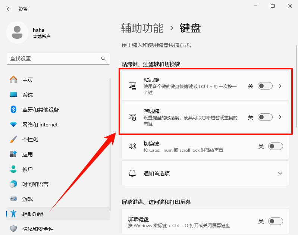Click the search magnifier icon
The image size is (298, 235).
point(103,59)
